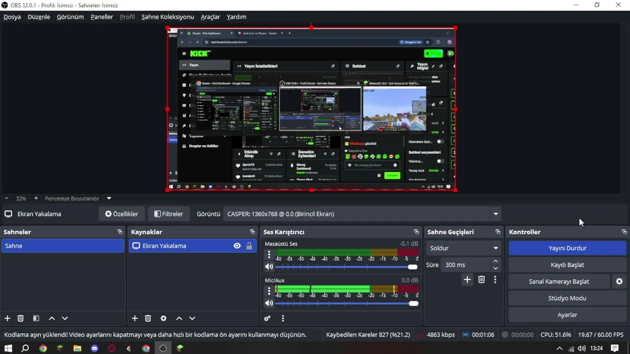Mute the Masaüstü Ses audio
This screenshot has height=354, width=630.
click(x=269, y=267)
